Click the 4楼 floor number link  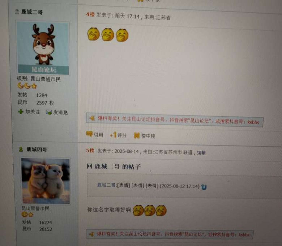(90, 14)
